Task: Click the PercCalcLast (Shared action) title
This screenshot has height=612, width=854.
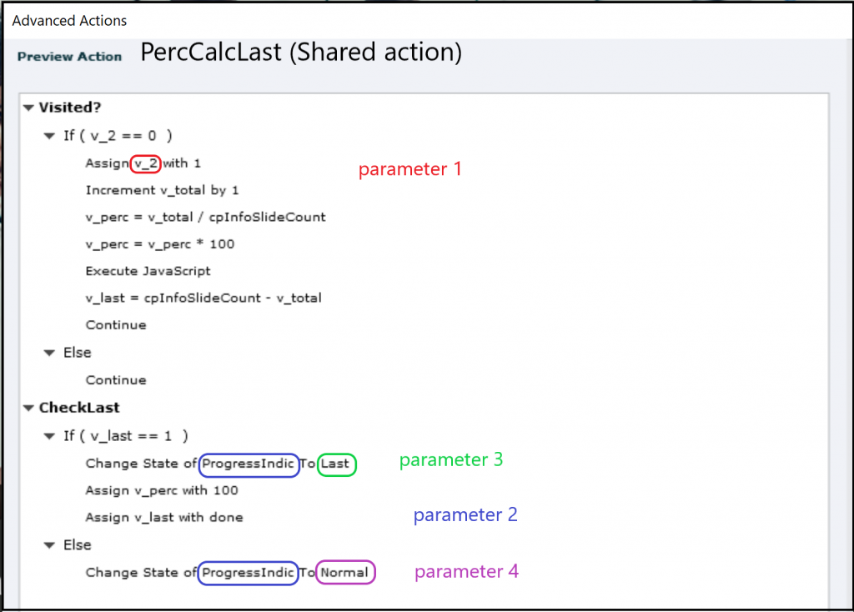Action: tap(301, 53)
